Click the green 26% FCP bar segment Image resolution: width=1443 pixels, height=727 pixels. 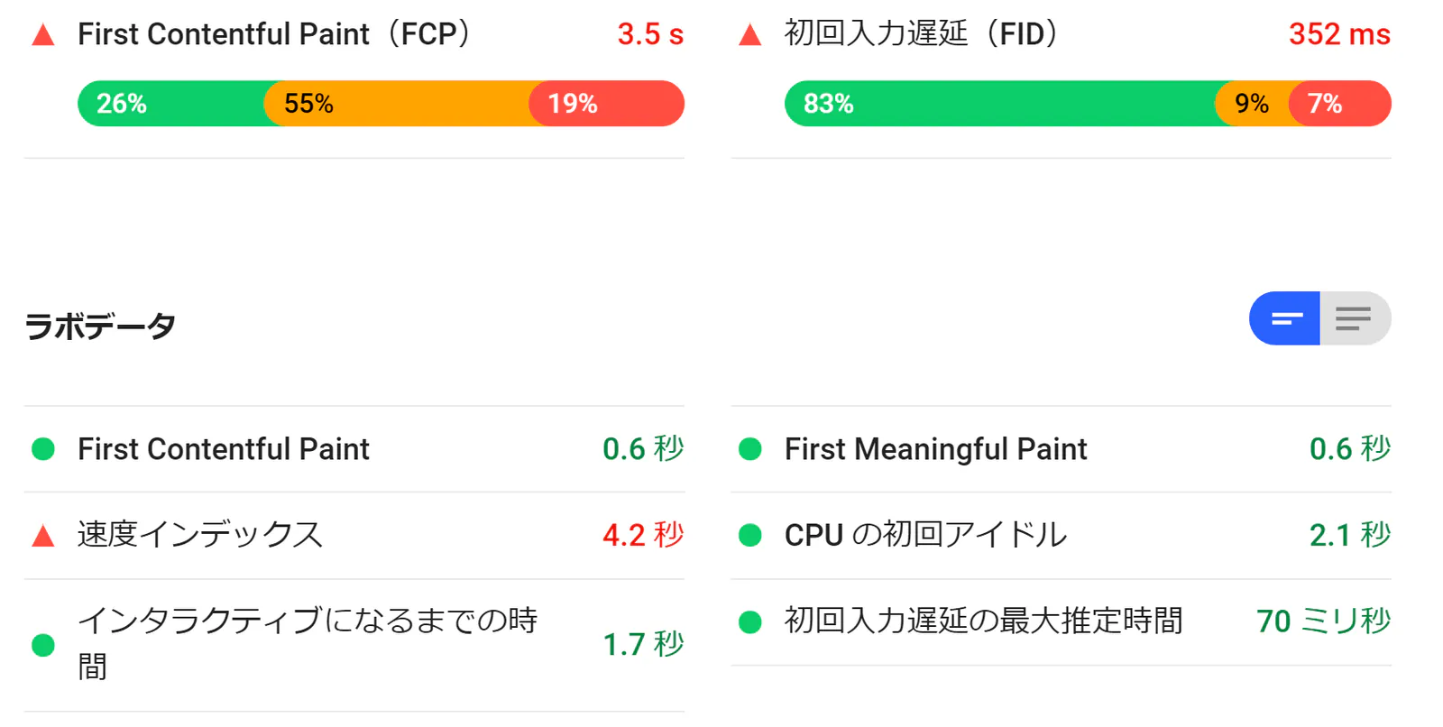[171, 104]
